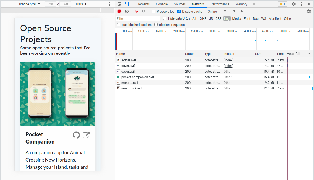Export the network log as HAR
314x180 pixels.
pyautogui.click(x=242, y=11)
